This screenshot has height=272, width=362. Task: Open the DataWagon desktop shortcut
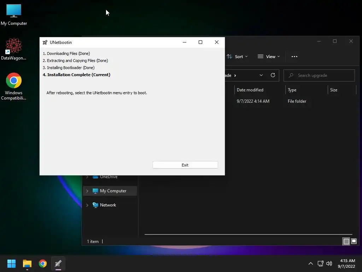tap(14, 49)
